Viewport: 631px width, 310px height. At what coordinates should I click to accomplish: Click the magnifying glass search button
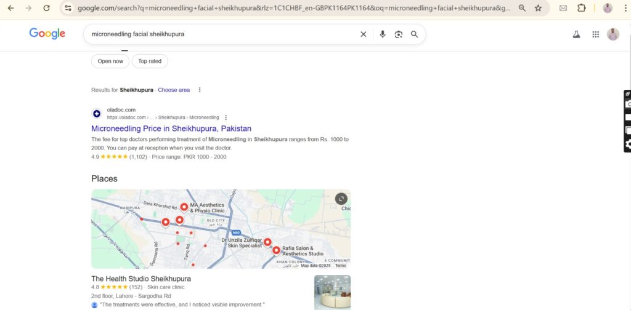[415, 34]
